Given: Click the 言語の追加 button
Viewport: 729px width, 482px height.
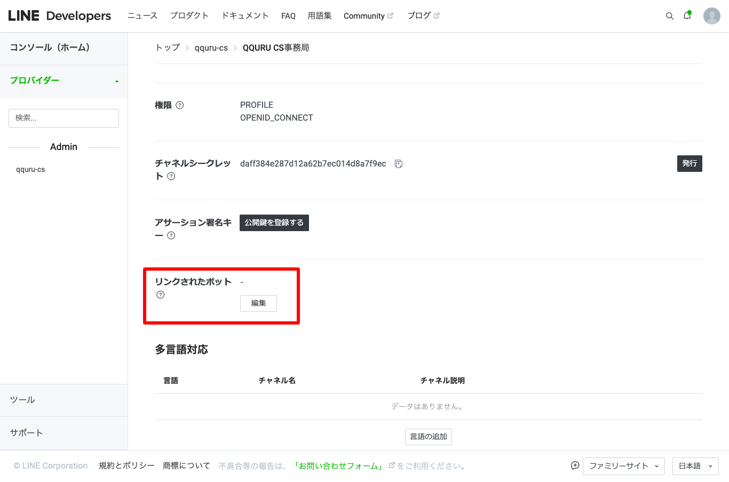Looking at the screenshot, I should 428,437.
